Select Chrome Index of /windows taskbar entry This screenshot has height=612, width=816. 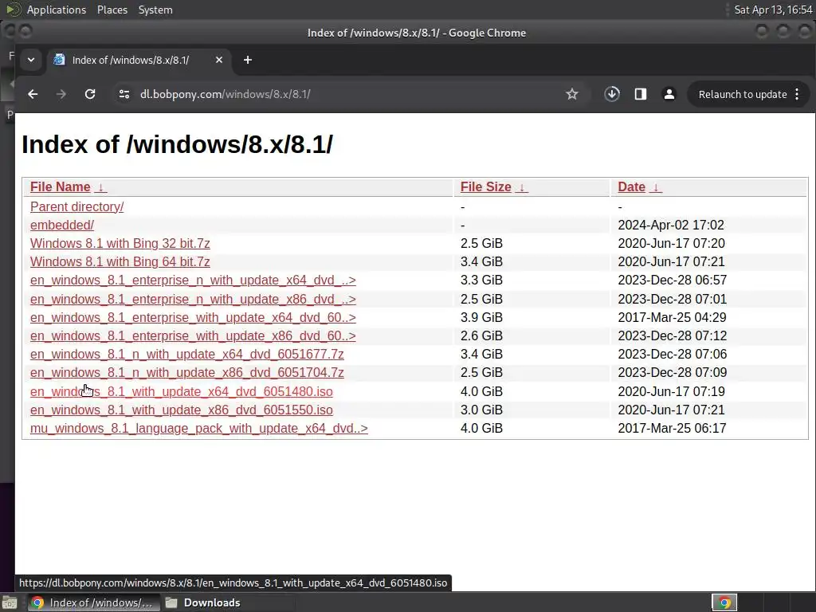(92, 602)
